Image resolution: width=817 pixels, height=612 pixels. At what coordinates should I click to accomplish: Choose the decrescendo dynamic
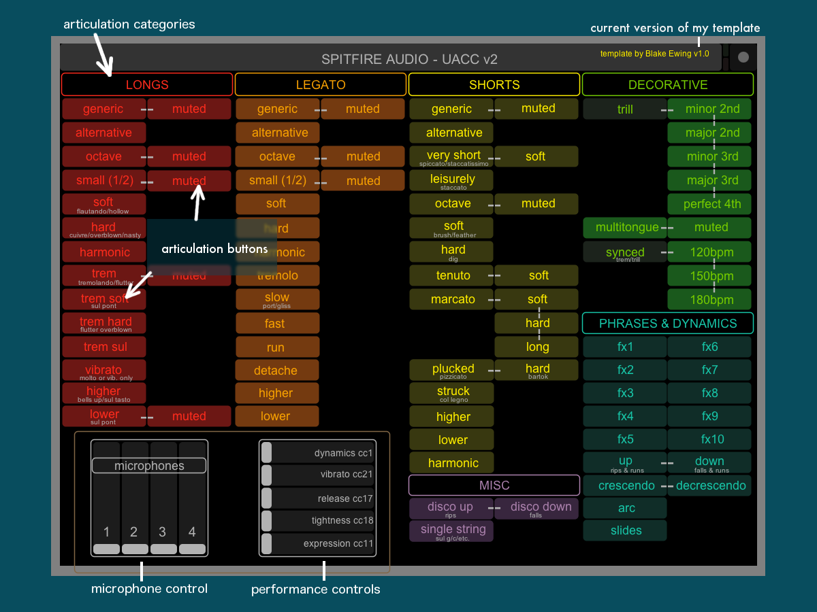[710, 486]
